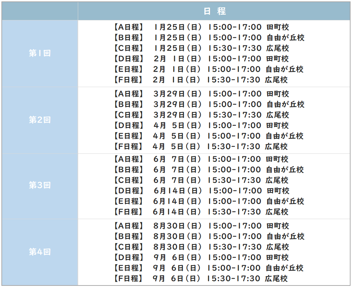Select the 第2回 row label
The image size is (353, 289).
tap(40, 120)
